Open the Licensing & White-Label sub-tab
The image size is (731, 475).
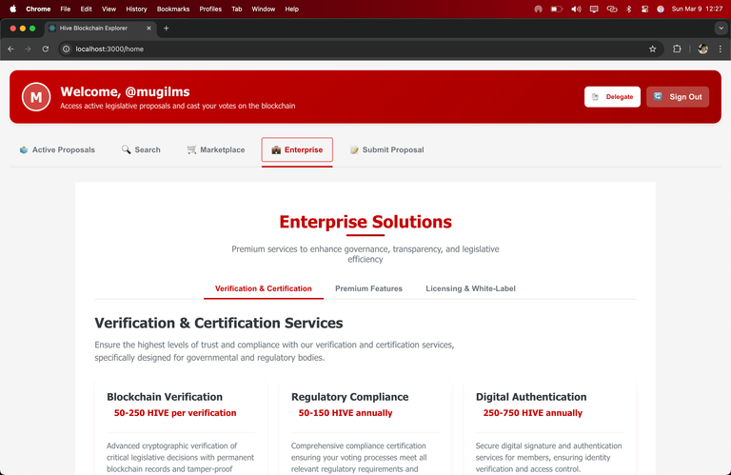[470, 288]
